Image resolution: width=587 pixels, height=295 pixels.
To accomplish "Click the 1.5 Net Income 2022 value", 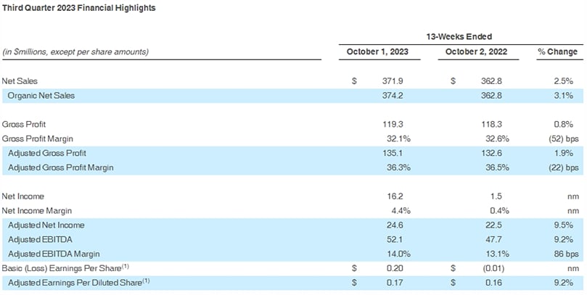I will (496, 196).
